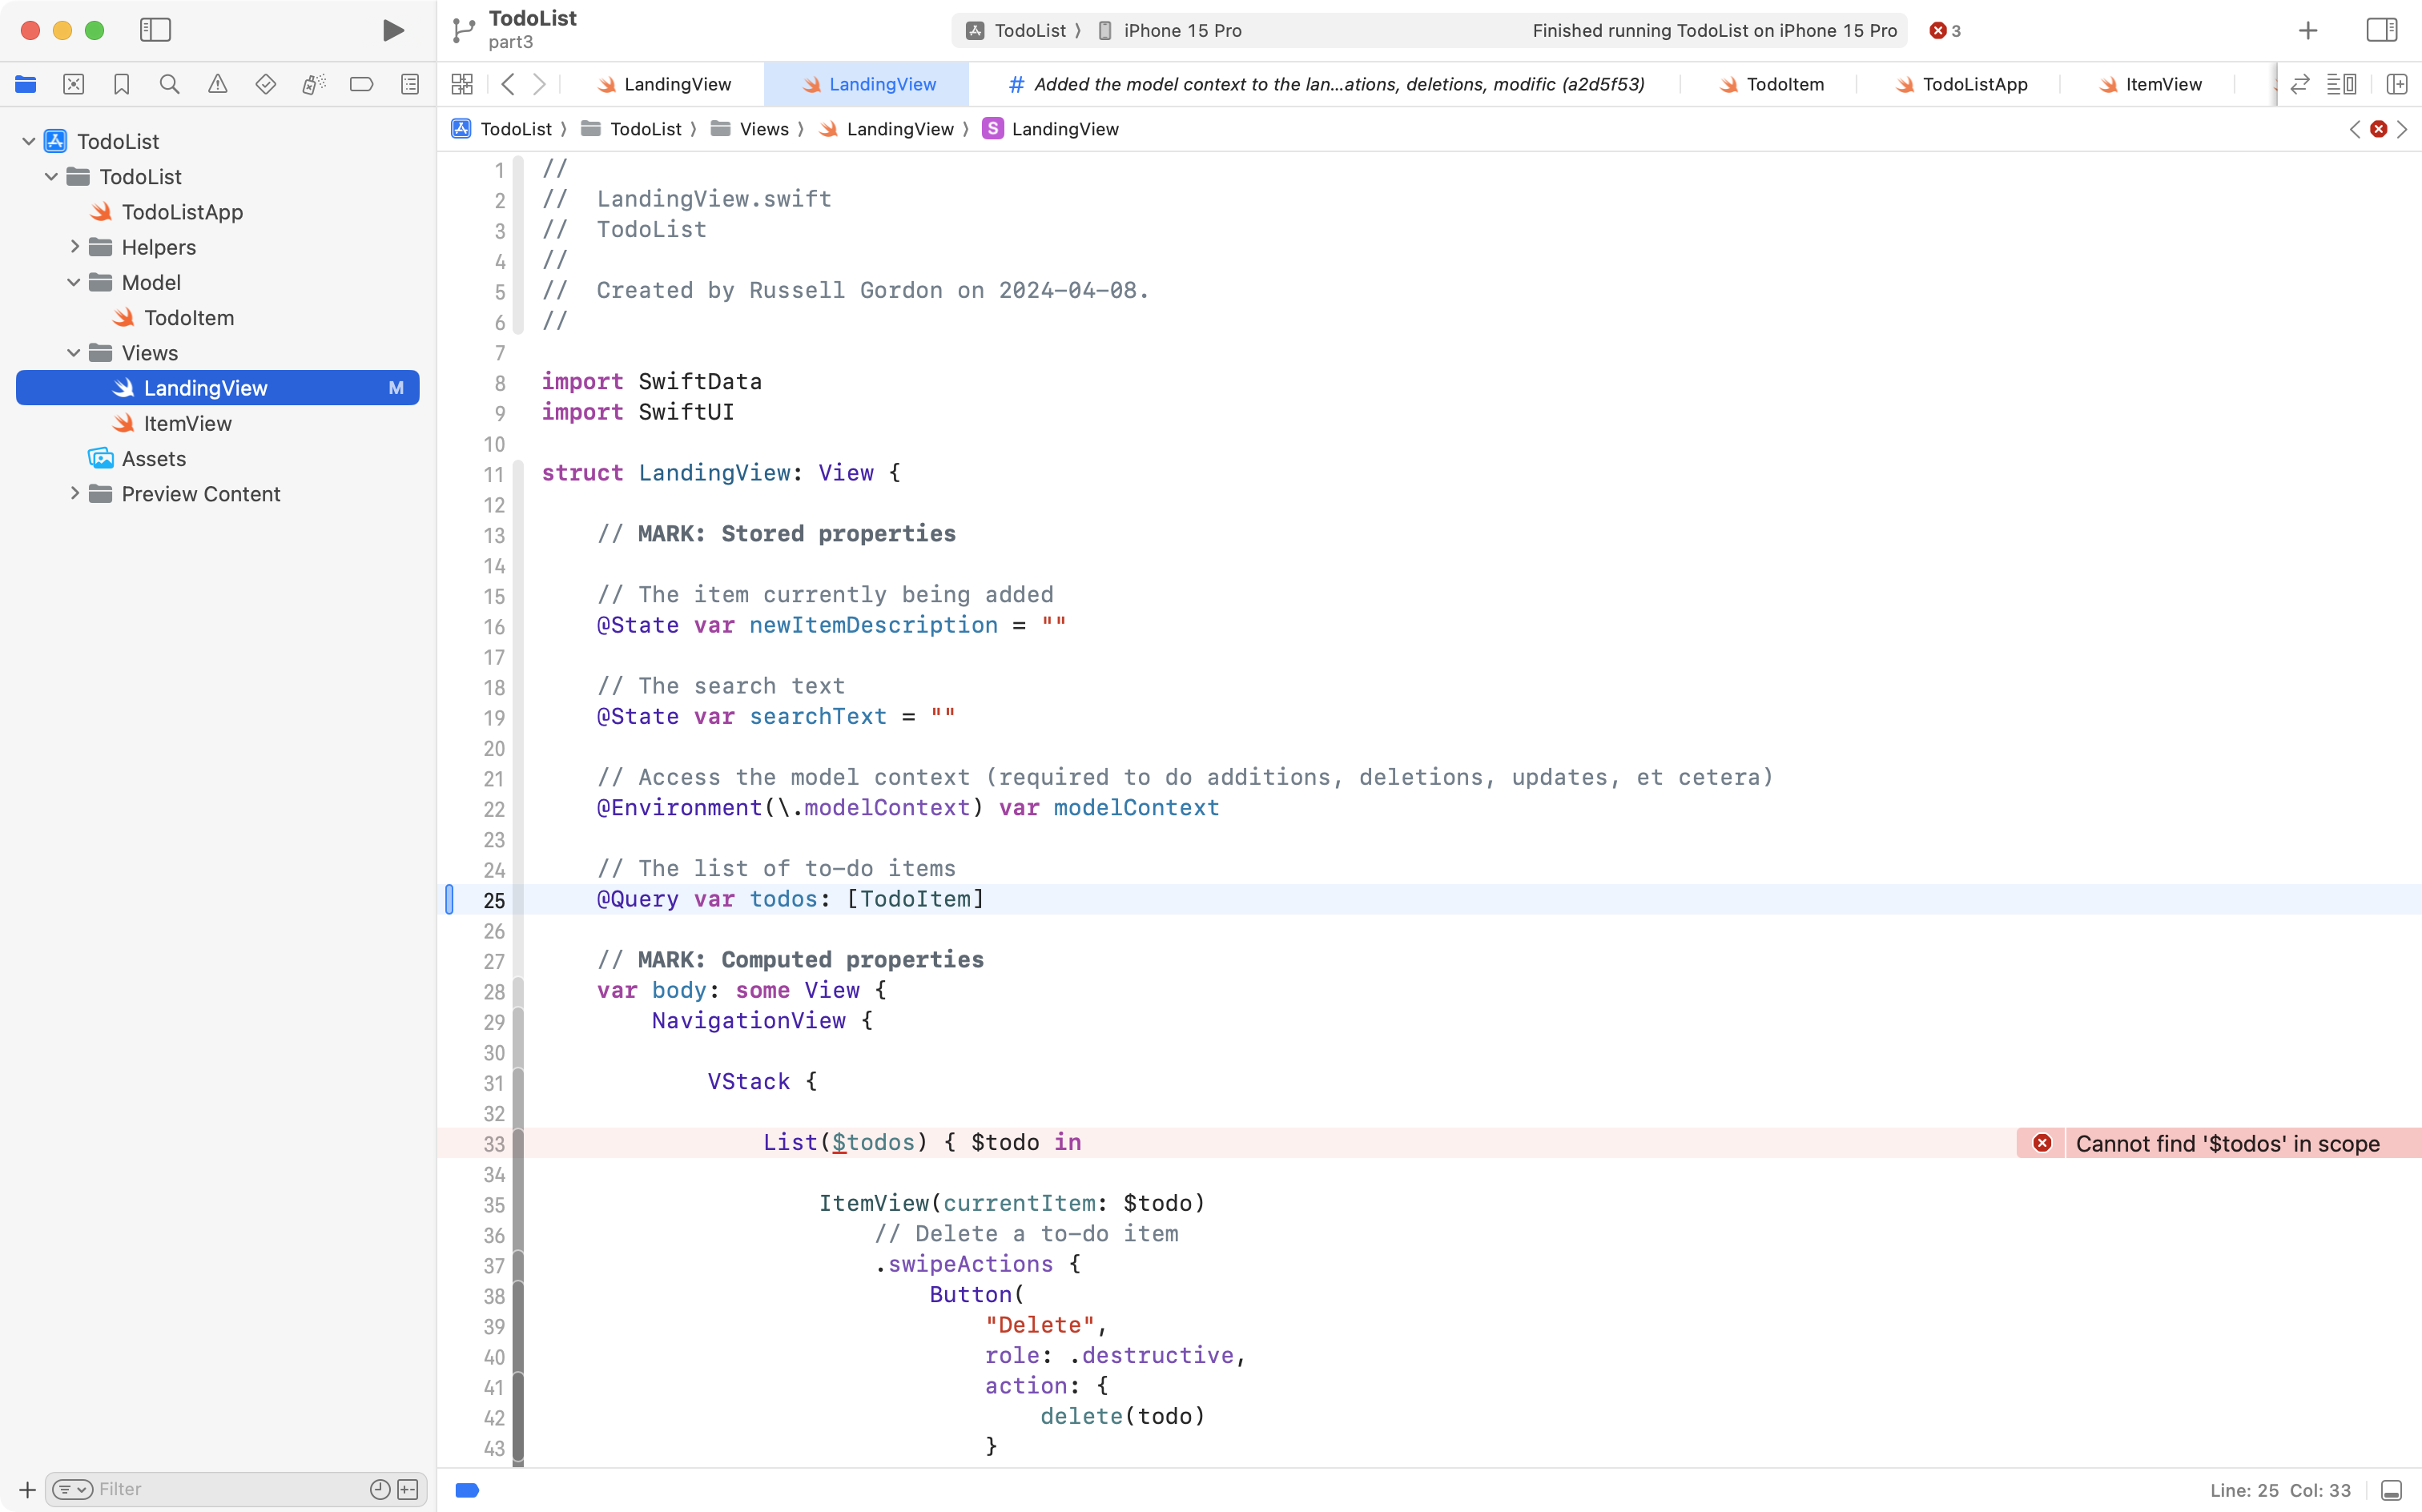Switch to the TodoItem editor tab
The height and width of the screenshot is (1512, 2422).
1786,84
